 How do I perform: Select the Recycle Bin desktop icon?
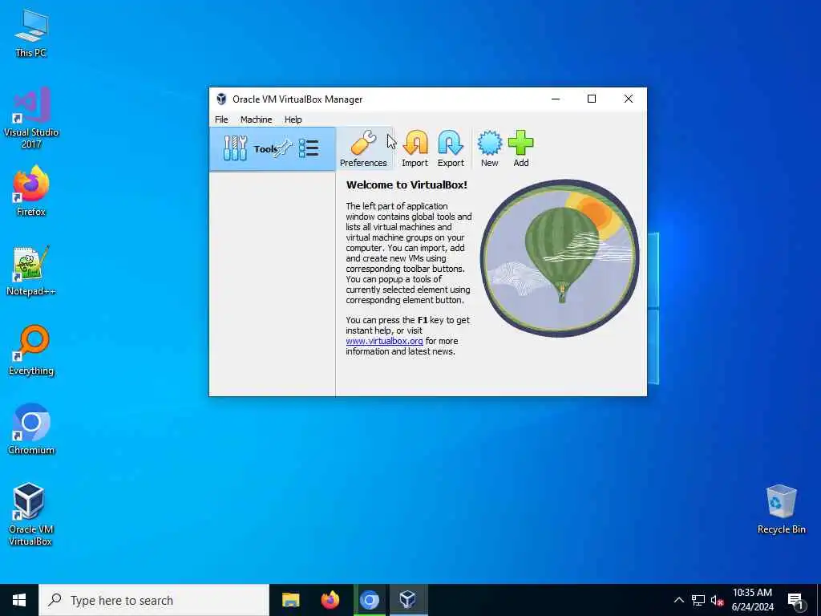[781, 509]
